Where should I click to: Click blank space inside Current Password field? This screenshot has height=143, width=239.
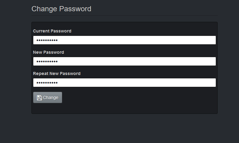pyautogui.click(x=137, y=40)
